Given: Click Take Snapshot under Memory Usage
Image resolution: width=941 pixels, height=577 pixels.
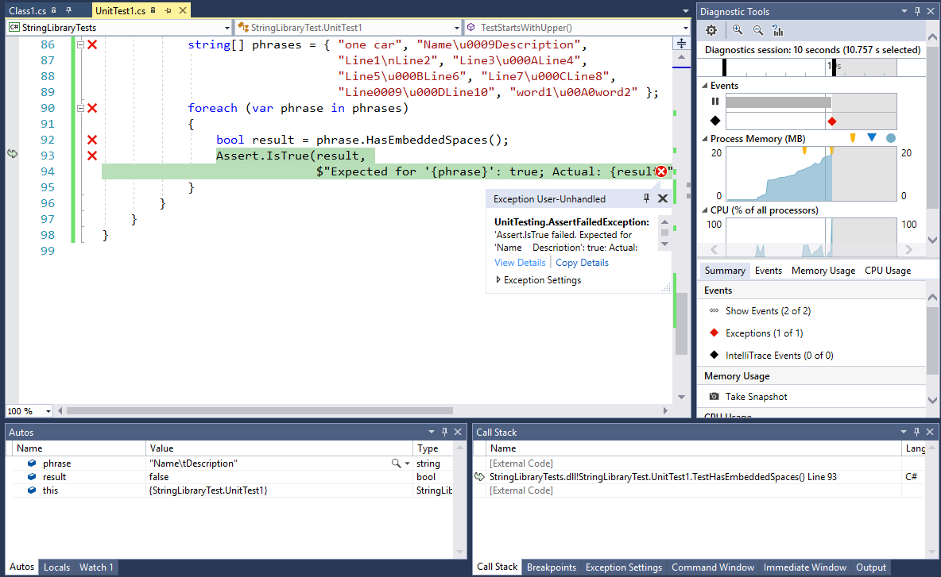Looking at the screenshot, I should [x=757, y=396].
